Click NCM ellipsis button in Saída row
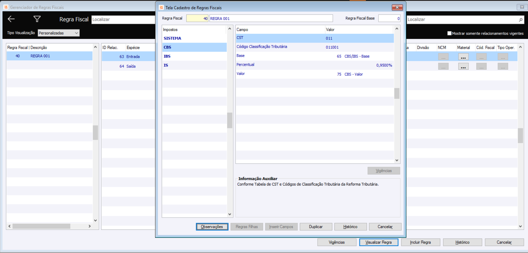528x253 pixels. click(x=443, y=67)
